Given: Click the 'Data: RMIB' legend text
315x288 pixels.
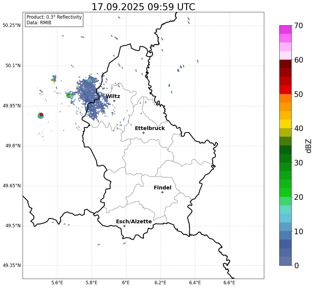Looking at the screenshot, I should point(39,23).
